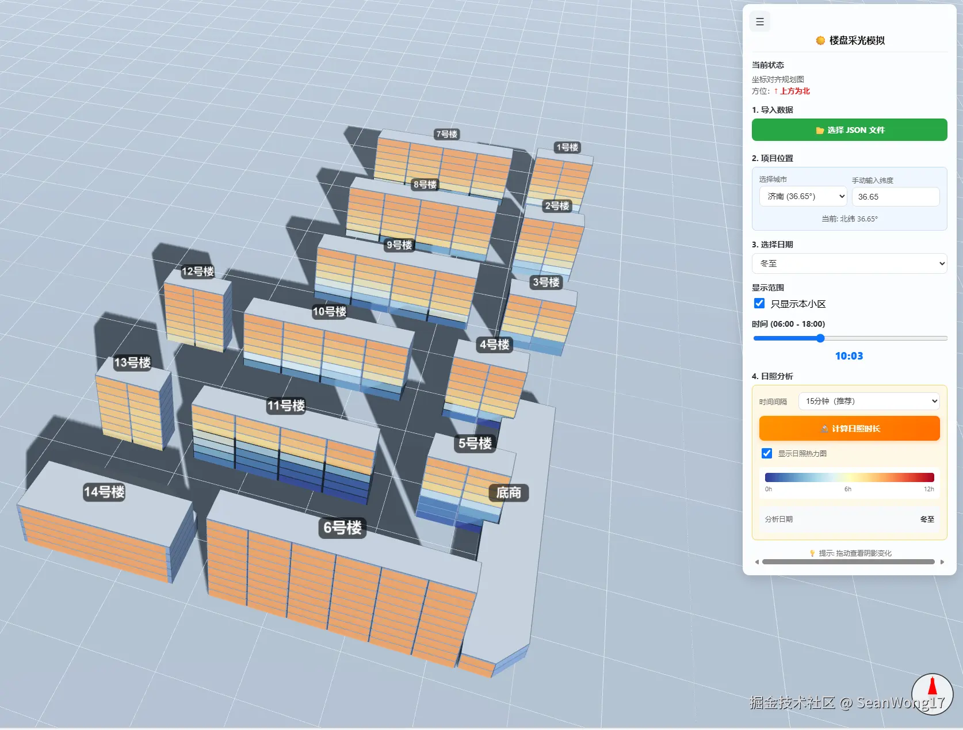Focus the 手动输入纬度 field showing 36.65
The width and height of the screenshot is (963, 730).
(896, 197)
